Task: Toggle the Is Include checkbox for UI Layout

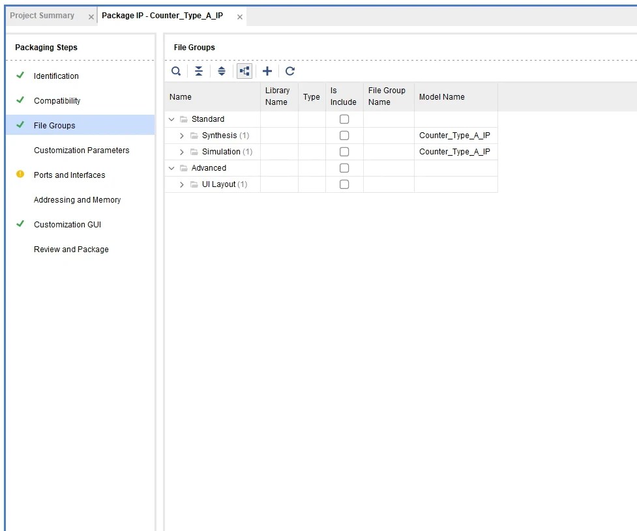Action: tap(344, 184)
